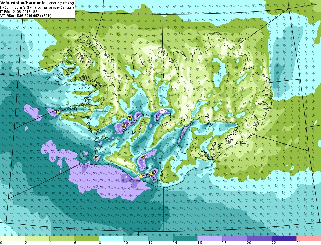Click the 'hámarkshviða (gult)' legend text
Viewport: 321px width, 245px height.
58,7
